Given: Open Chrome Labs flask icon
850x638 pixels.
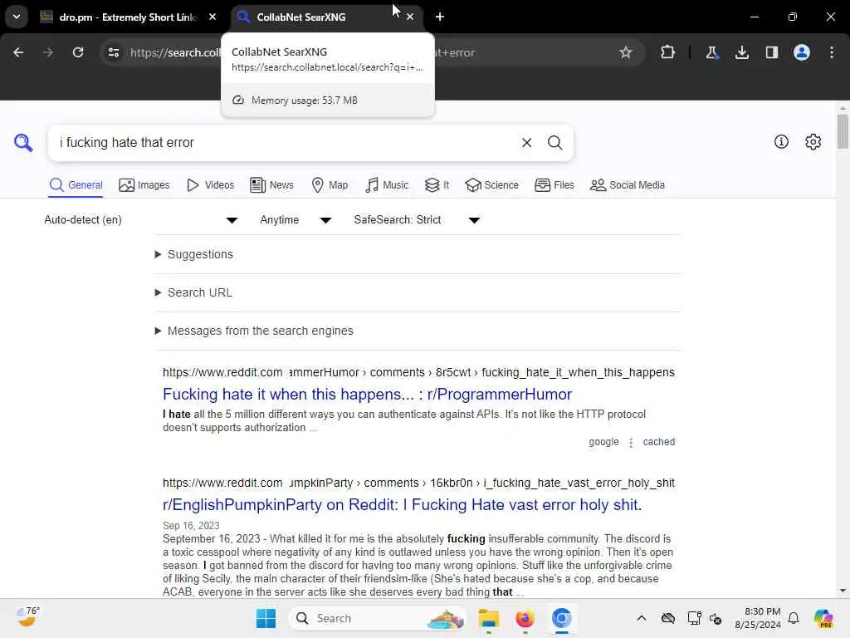Looking at the screenshot, I should [x=711, y=52].
